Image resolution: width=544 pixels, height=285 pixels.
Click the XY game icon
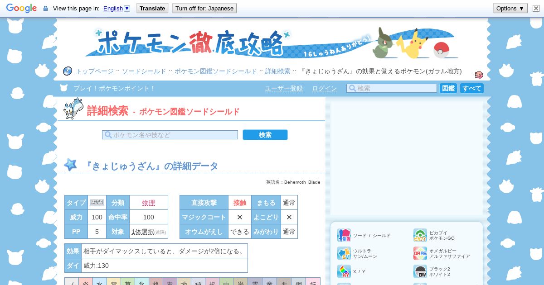coord(344,271)
